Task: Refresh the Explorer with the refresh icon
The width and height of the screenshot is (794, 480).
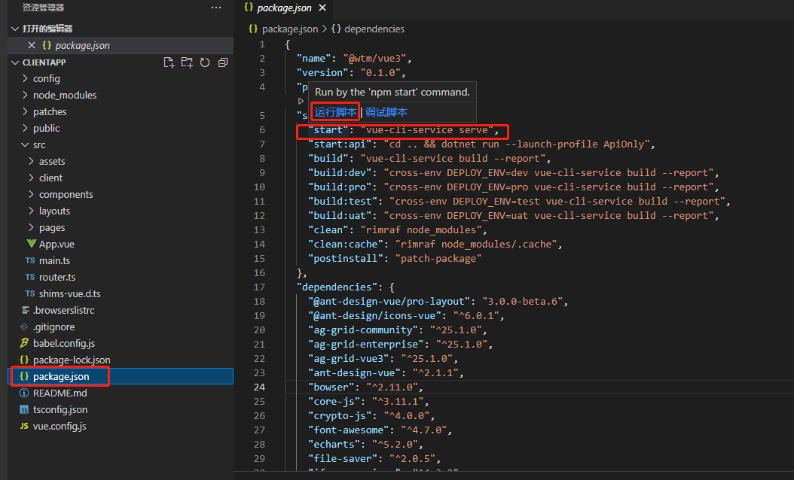Action: pos(204,62)
